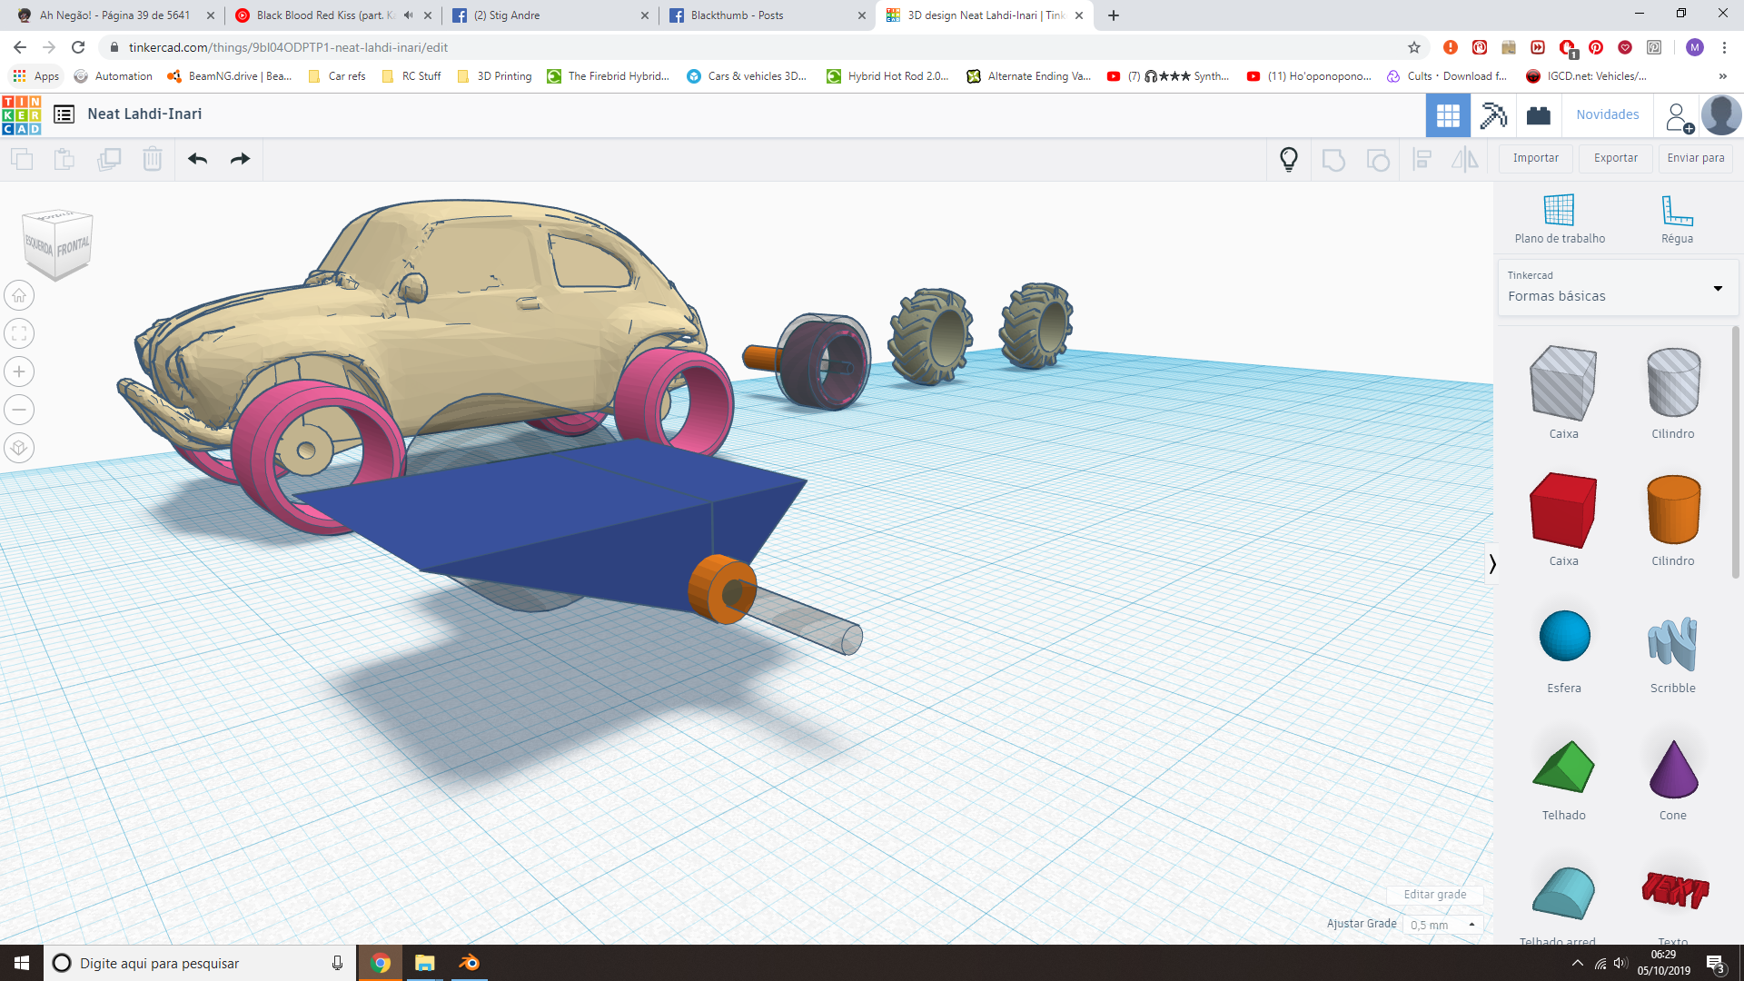This screenshot has width=1744, height=981.
Task: Click the Paste tool icon
Action: pyautogui.click(x=64, y=160)
